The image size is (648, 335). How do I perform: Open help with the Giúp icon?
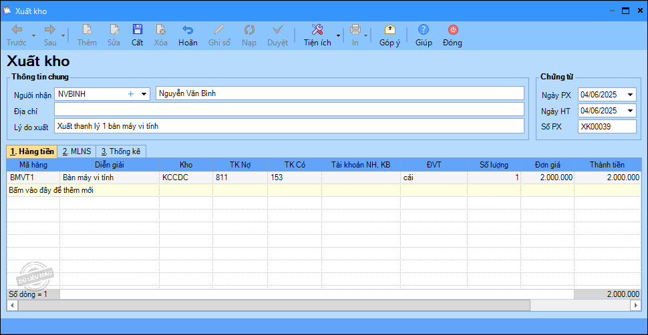(423, 30)
